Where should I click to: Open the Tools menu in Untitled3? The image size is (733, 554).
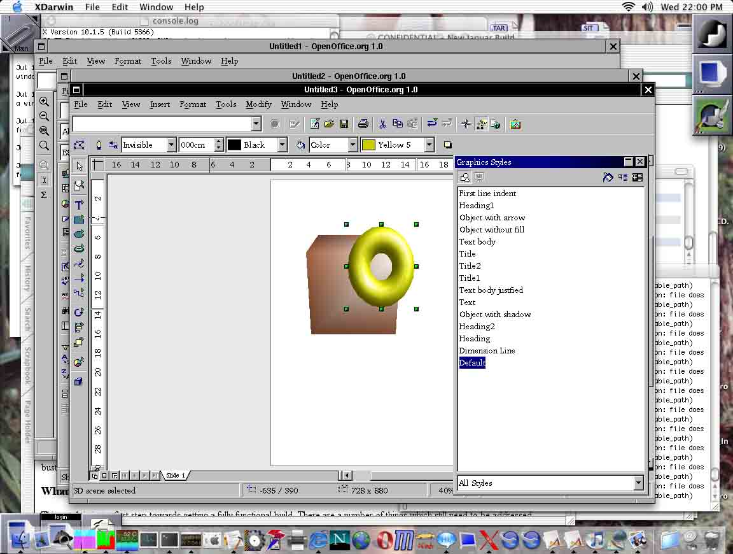(226, 104)
